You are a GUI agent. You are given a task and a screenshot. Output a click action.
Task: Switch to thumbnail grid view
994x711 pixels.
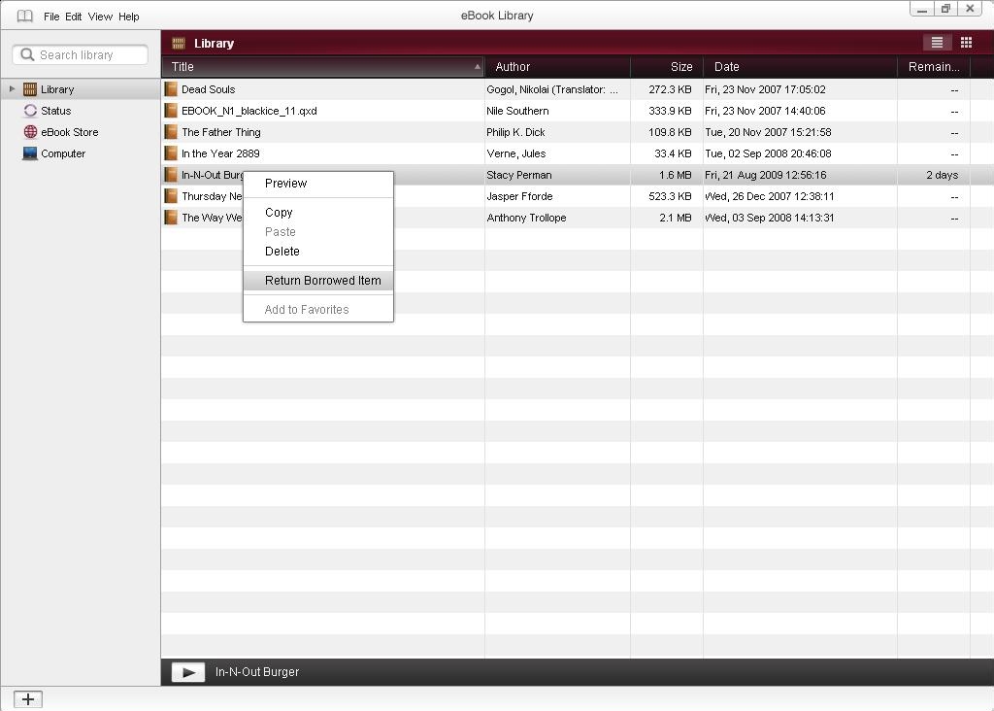[x=966, y=43]
